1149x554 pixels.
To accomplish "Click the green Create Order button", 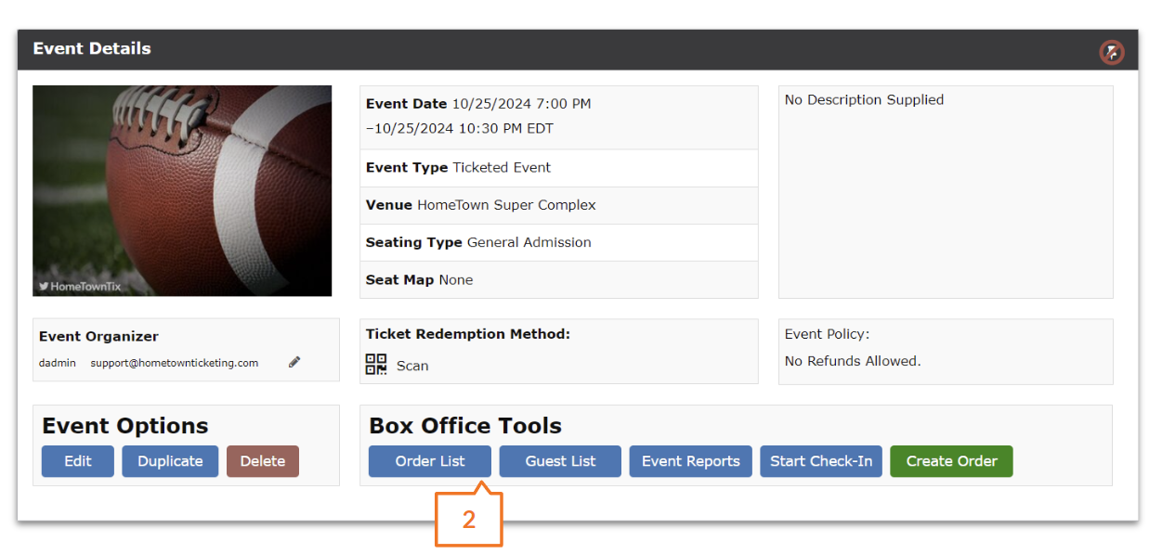I will (951, 461).
